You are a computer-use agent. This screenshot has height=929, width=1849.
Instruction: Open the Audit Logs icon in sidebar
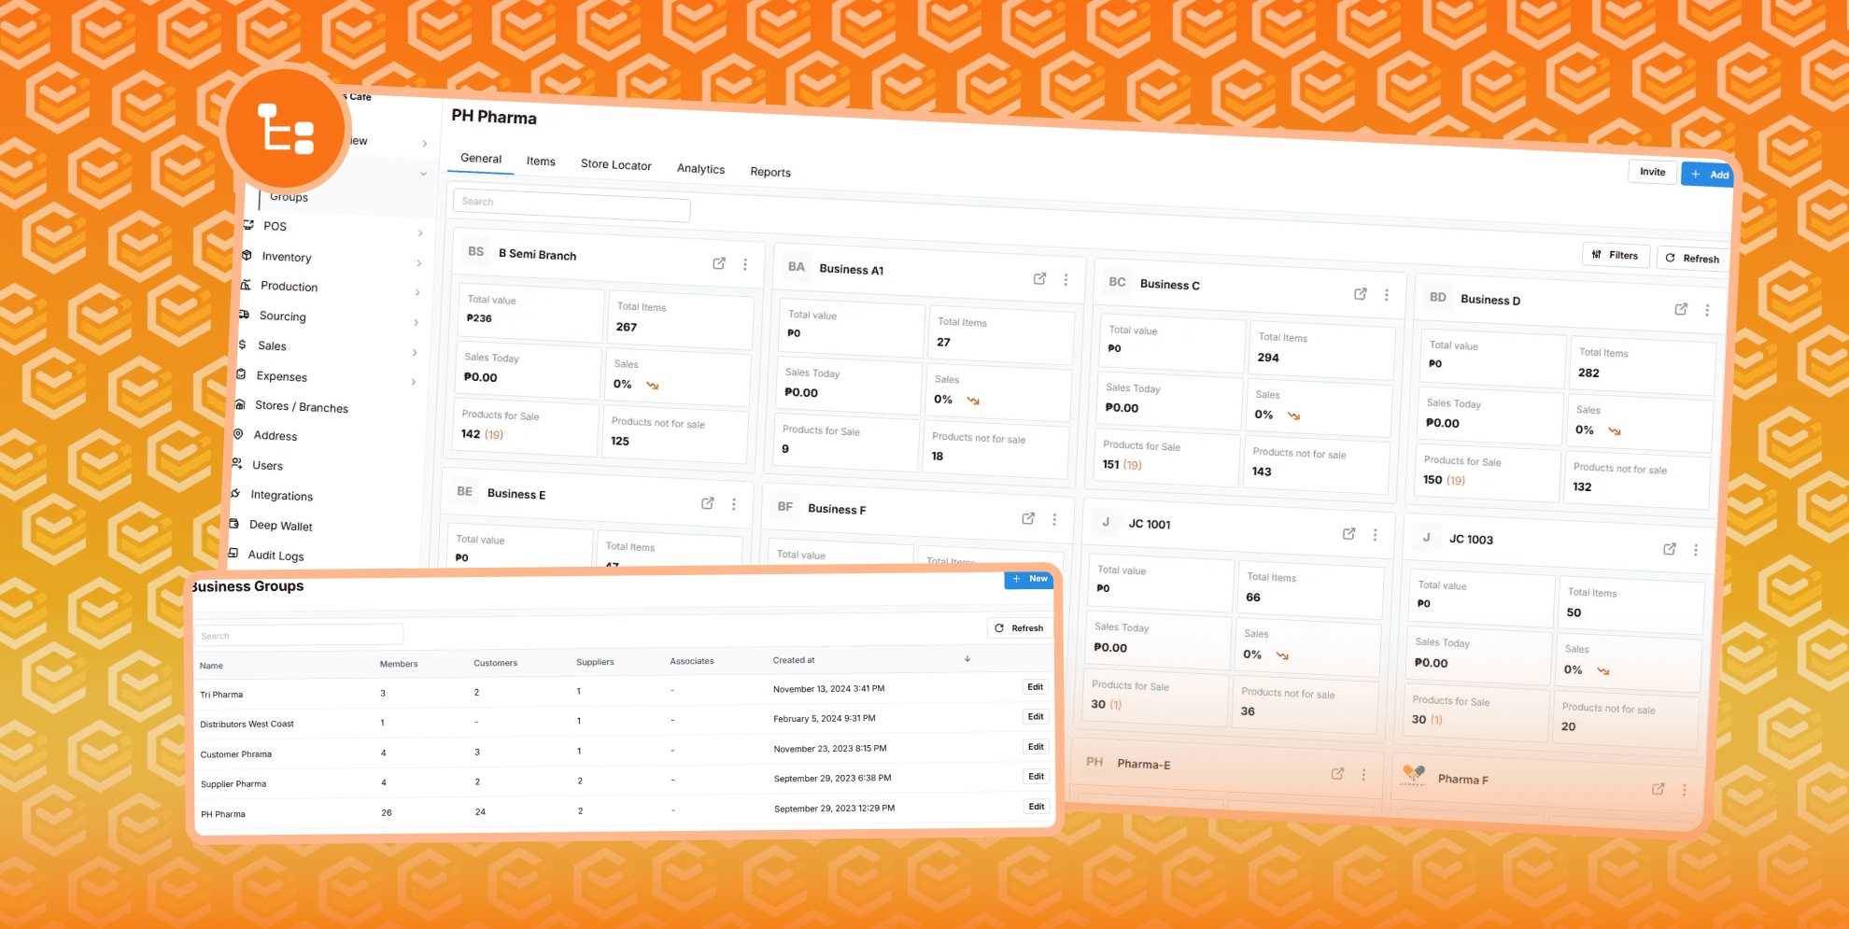point(233,555)
